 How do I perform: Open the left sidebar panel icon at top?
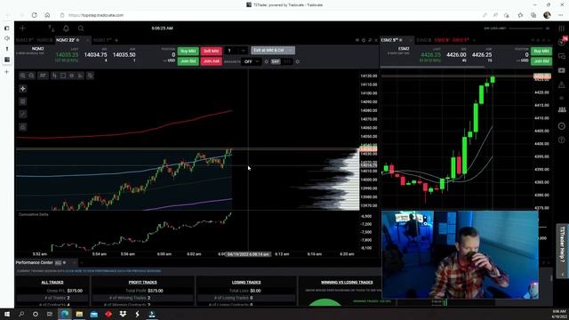coord(7,28)
